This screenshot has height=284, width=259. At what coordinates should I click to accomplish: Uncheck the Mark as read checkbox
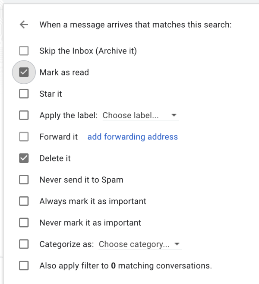[x=24, y=73]
